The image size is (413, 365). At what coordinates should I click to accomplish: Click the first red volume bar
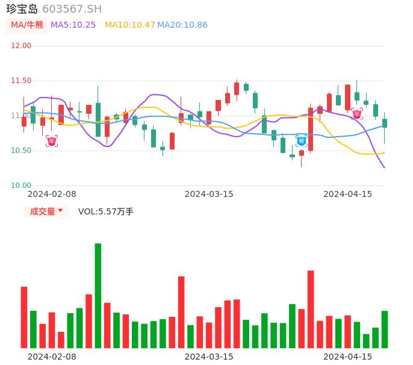point(24,317)
